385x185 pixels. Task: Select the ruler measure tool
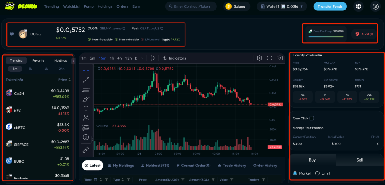pos(86,149)
